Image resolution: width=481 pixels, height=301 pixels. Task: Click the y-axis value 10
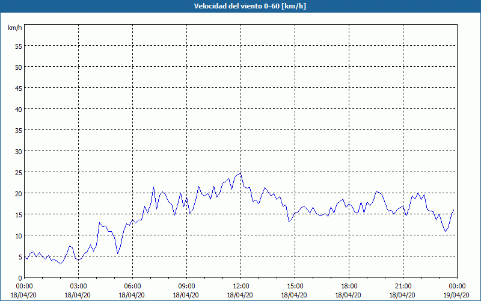tap(19, 235)
